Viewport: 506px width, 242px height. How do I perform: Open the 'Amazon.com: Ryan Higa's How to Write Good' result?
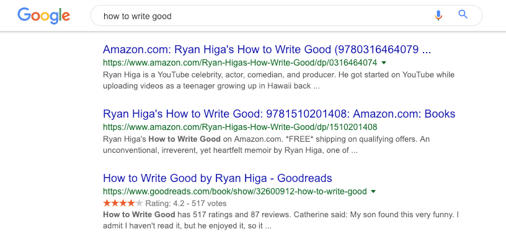point(267,50)
